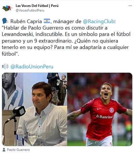This screenshot has height=155, width=134.
Task: Click the Banrisul sponsor logo on red jersey
Action: click(x=104, y=116)
